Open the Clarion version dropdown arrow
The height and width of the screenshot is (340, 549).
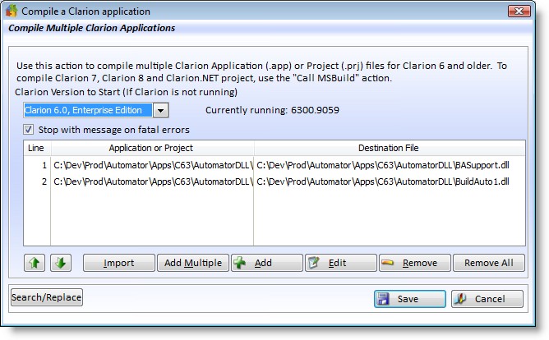click(x=160, y=110)
